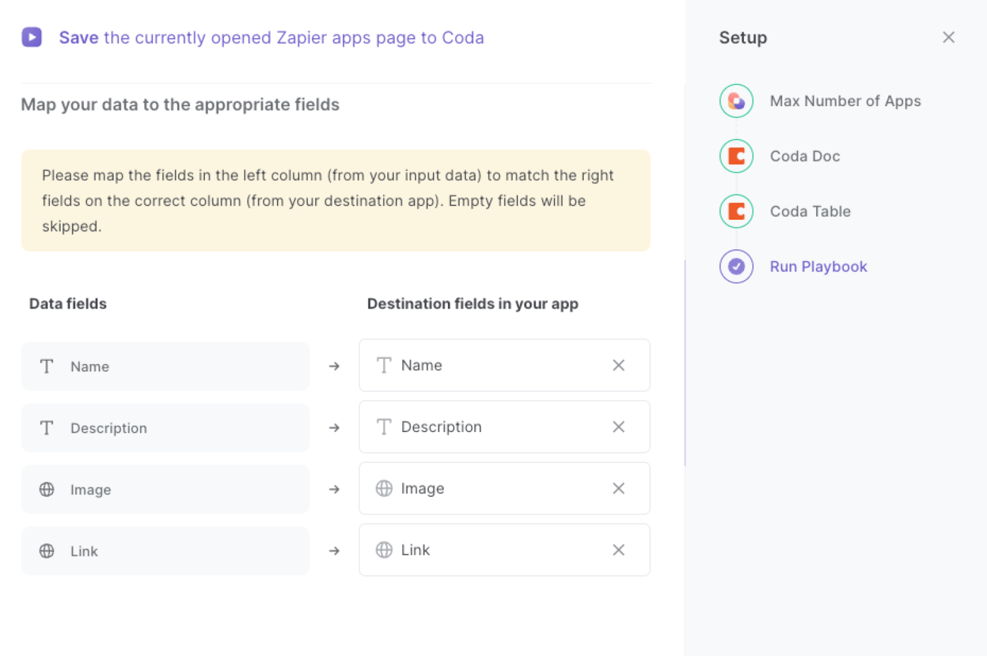Click the globe icon in Image destination field
The height and width of the screenshot is (656, 987).
384,488
